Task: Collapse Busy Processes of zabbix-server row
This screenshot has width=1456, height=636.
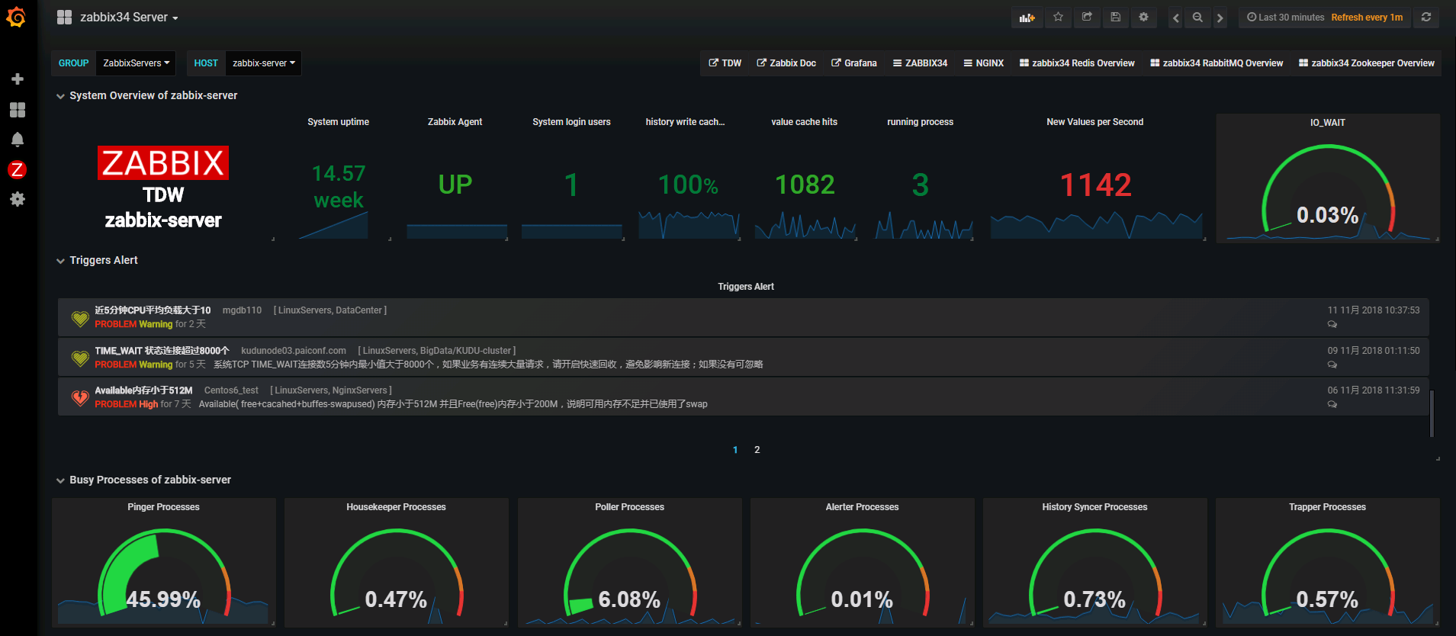Action: (x=143, y=480)
